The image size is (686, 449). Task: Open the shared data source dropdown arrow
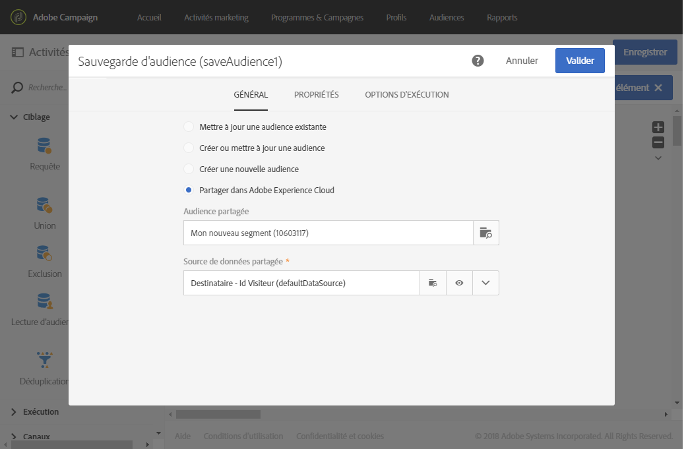click(x=485, y=283)
